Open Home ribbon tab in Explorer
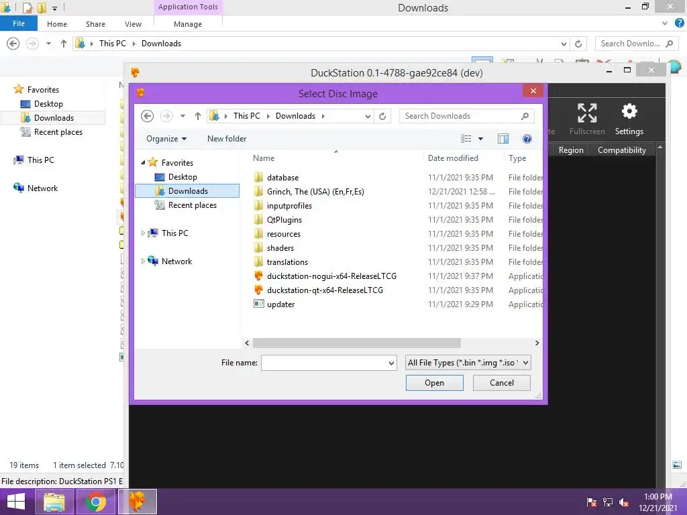This screenshot has height=515, width=687. [x=57, y=24]
